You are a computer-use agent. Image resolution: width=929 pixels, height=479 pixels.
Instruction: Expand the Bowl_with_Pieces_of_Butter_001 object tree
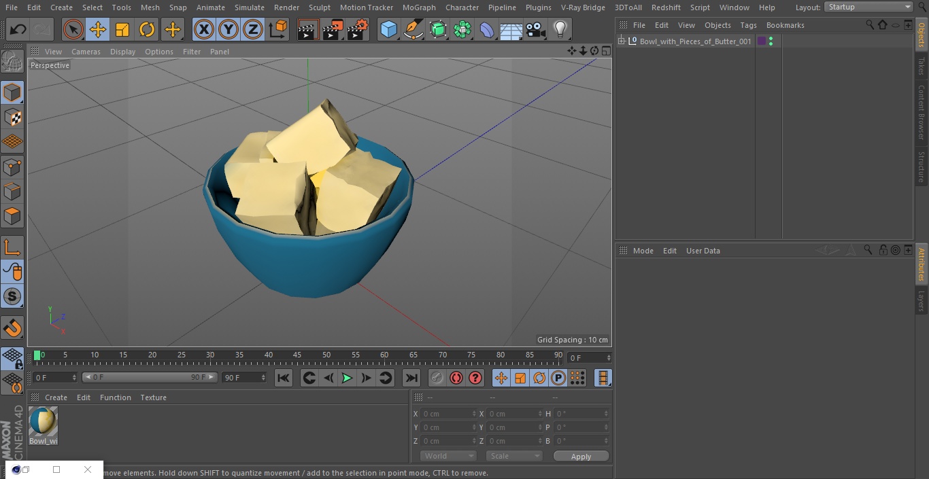coord(621,41)
